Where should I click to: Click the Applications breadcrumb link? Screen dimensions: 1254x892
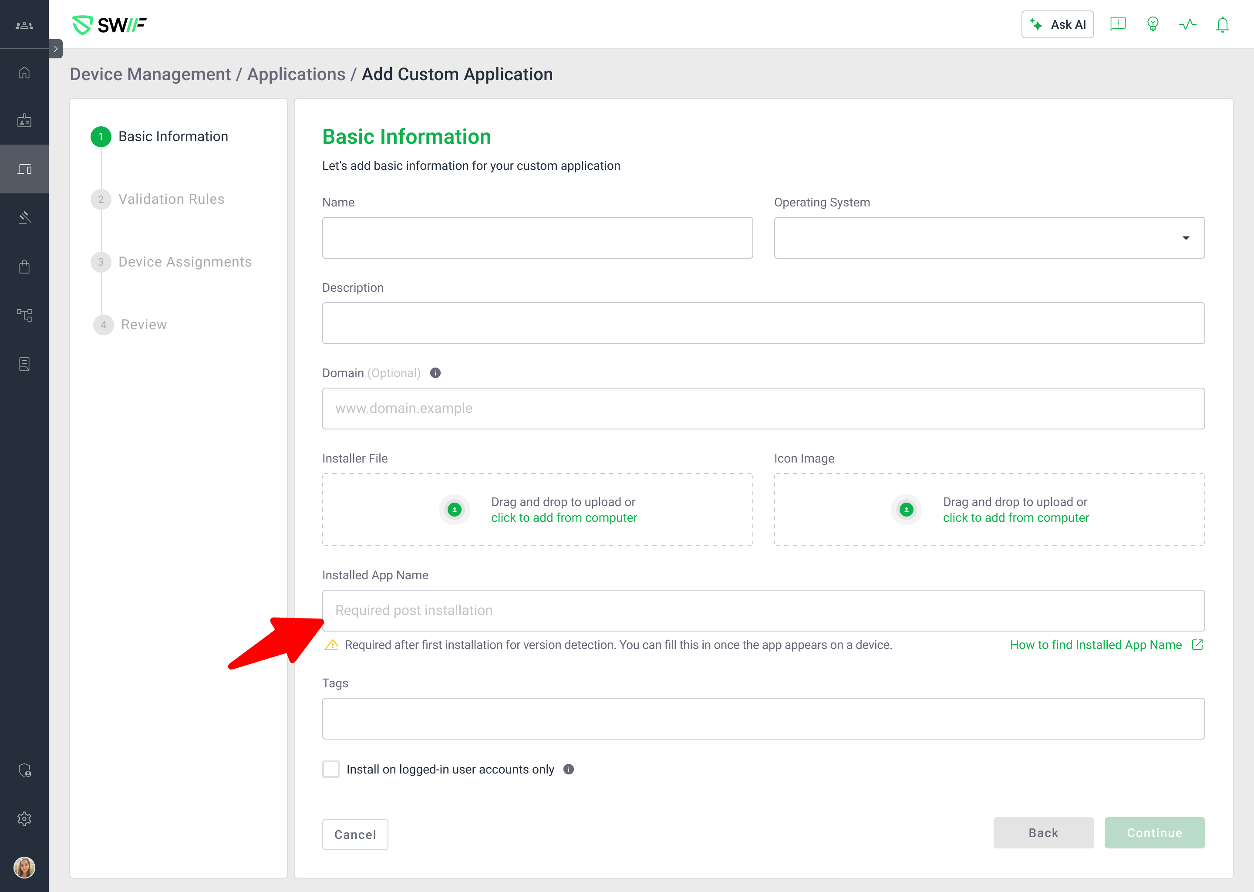(296, 74)
